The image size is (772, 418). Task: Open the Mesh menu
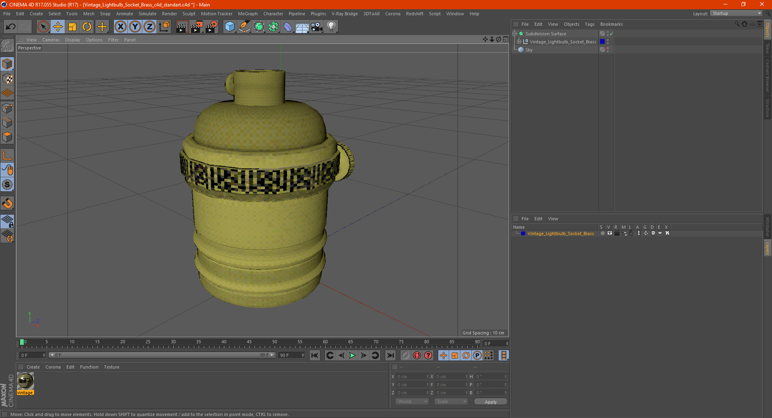click(x=89, y=14)
